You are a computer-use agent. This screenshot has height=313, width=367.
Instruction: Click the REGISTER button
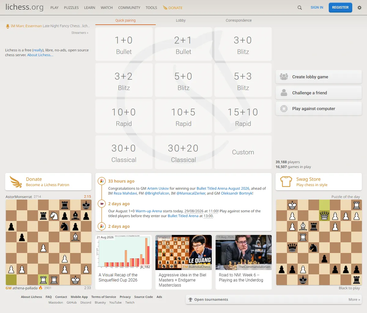340,8
